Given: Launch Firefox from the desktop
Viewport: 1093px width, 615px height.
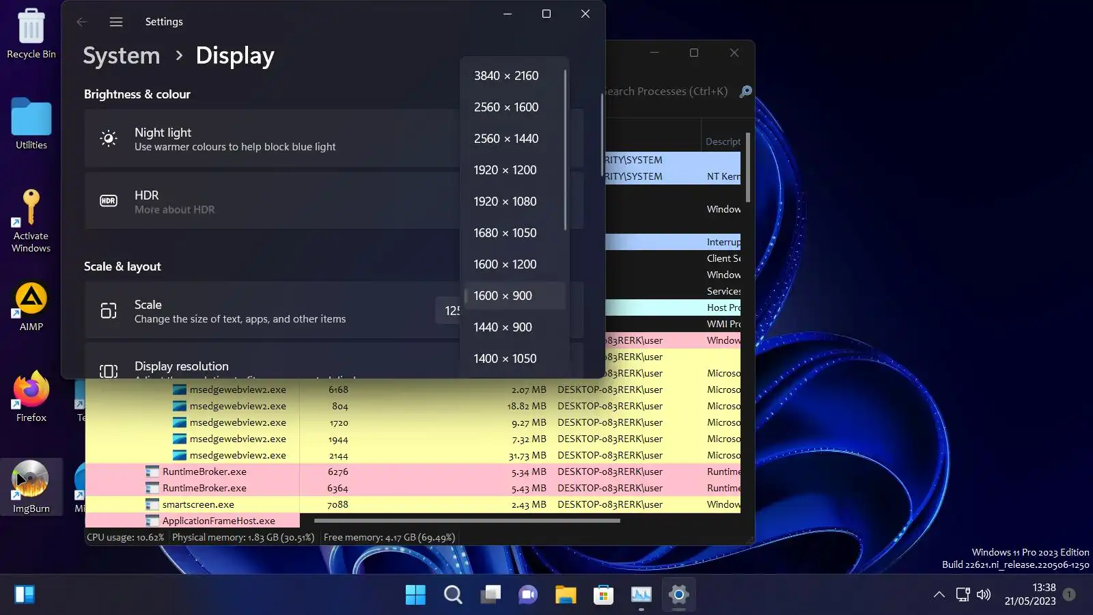Looking at the screenshot, I should click(31, 397).
